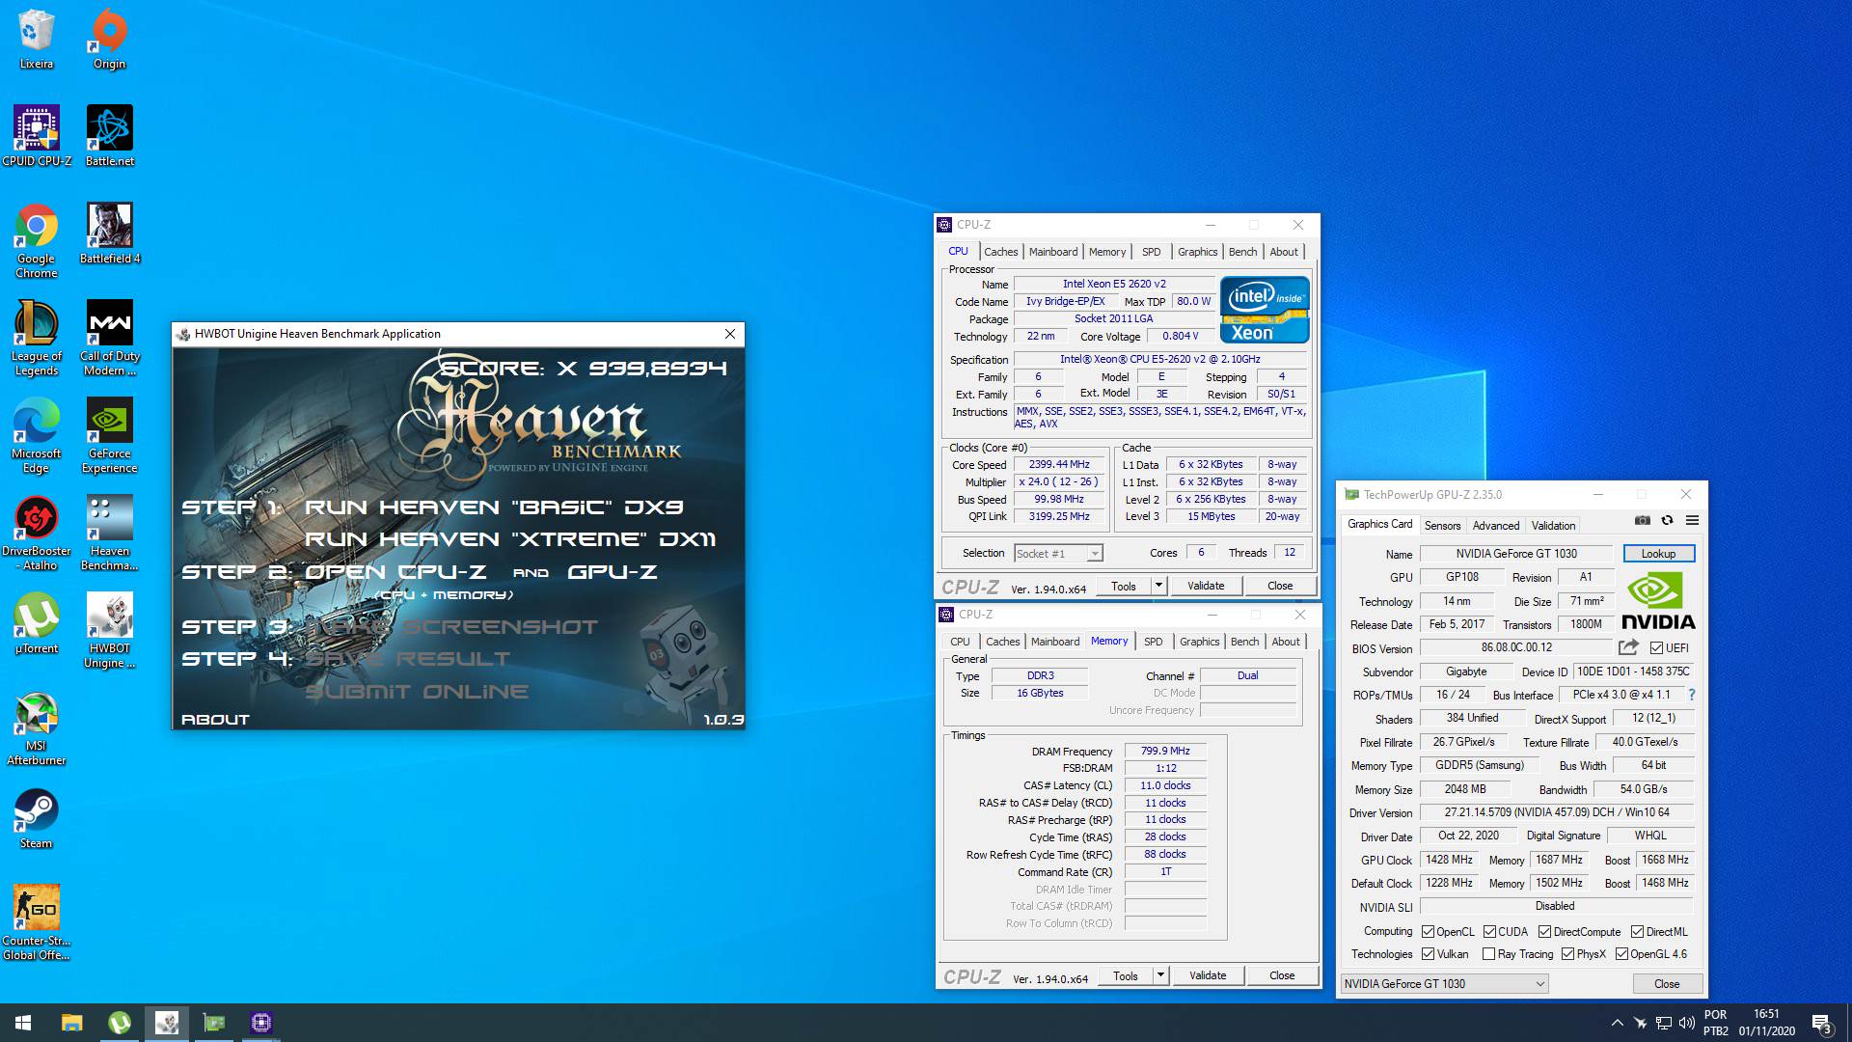This screenshot has width=1852, height=1042.
Task: Toggle the CUDA checkbox in GPU-Z
Action: tap(1489, 932)
